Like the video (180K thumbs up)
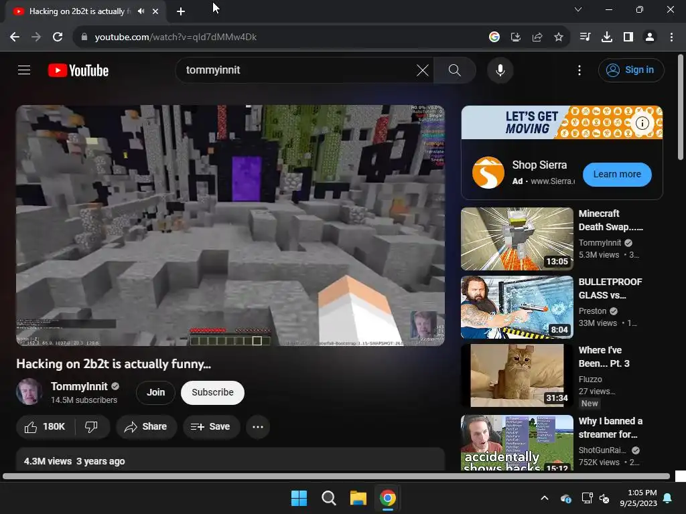Viewport: 686px width, 514px height. 45,426
